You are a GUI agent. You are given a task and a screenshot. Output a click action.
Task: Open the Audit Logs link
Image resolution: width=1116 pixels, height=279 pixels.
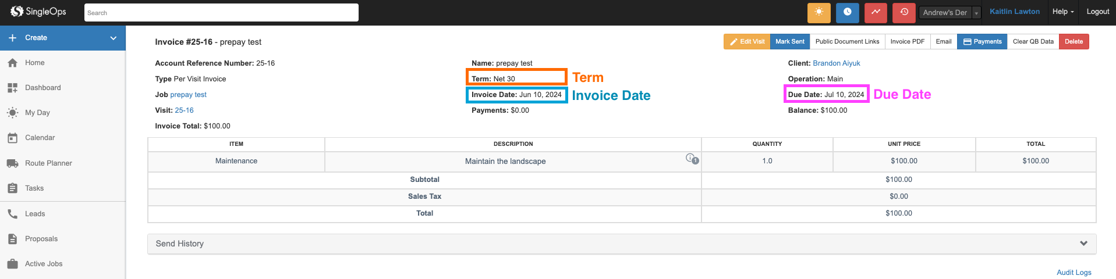point(1074,273)
